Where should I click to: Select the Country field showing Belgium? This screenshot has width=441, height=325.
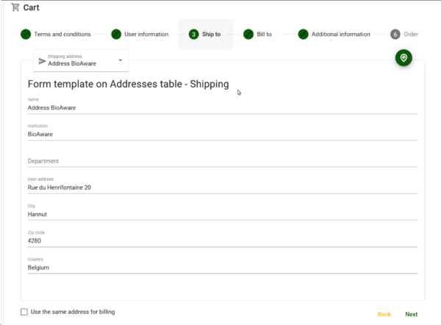point(222,268)
